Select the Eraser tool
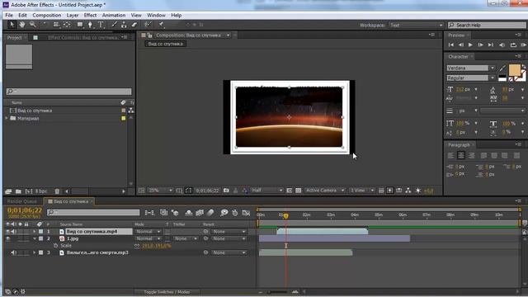 (x=134, y=24)
